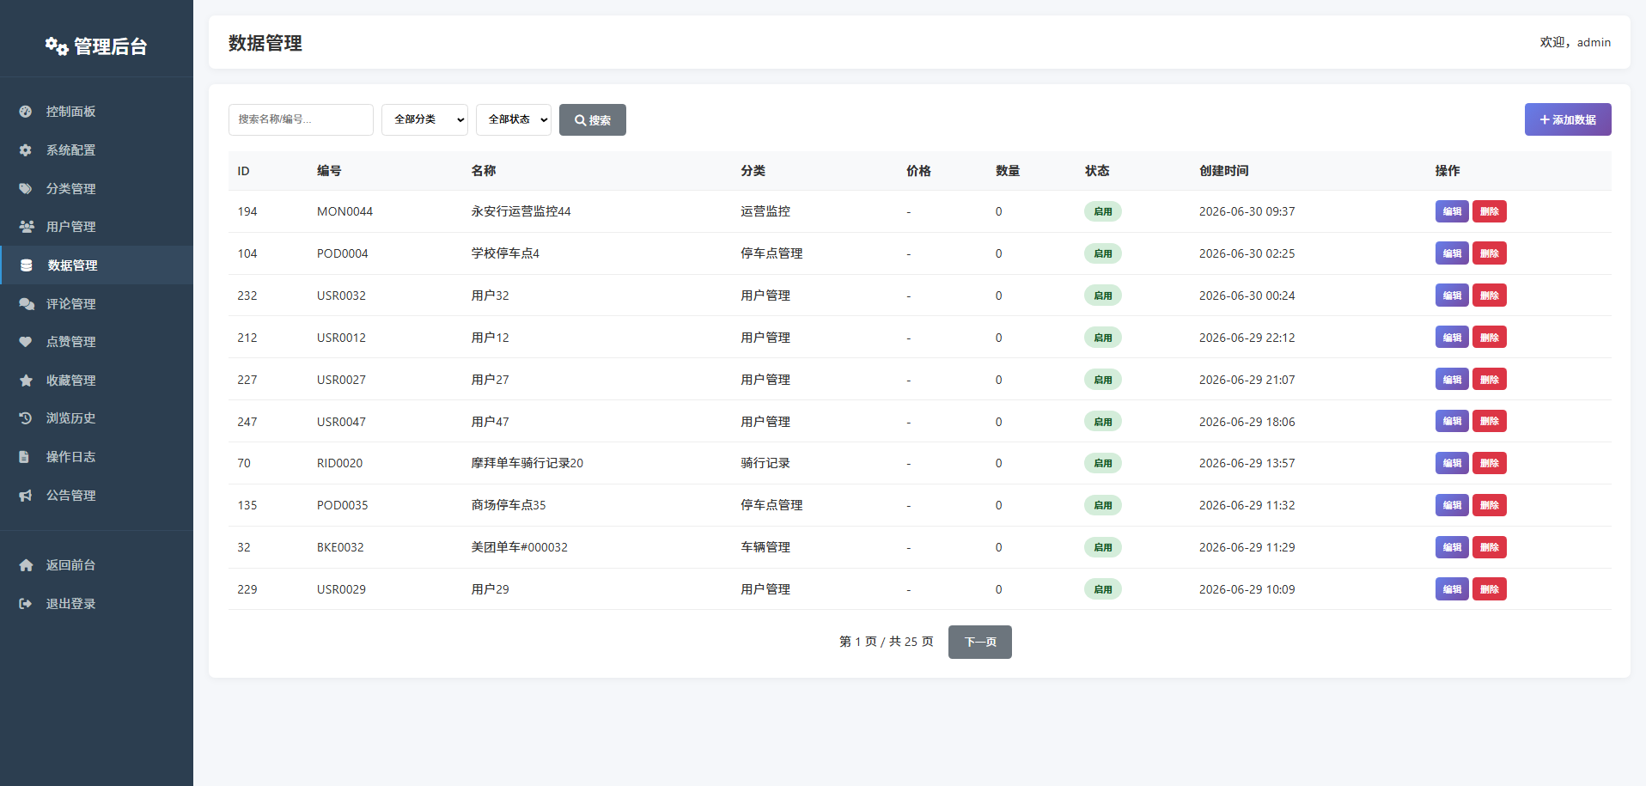Click category cell 运营监控

[765, 211]
